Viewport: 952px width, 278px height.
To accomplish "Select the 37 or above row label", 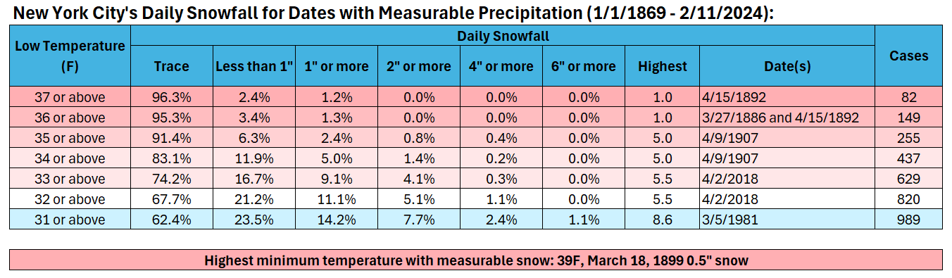I will 70,97.
